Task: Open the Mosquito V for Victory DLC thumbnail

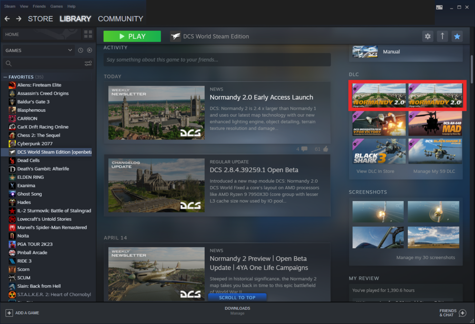Action: (379, 123)
